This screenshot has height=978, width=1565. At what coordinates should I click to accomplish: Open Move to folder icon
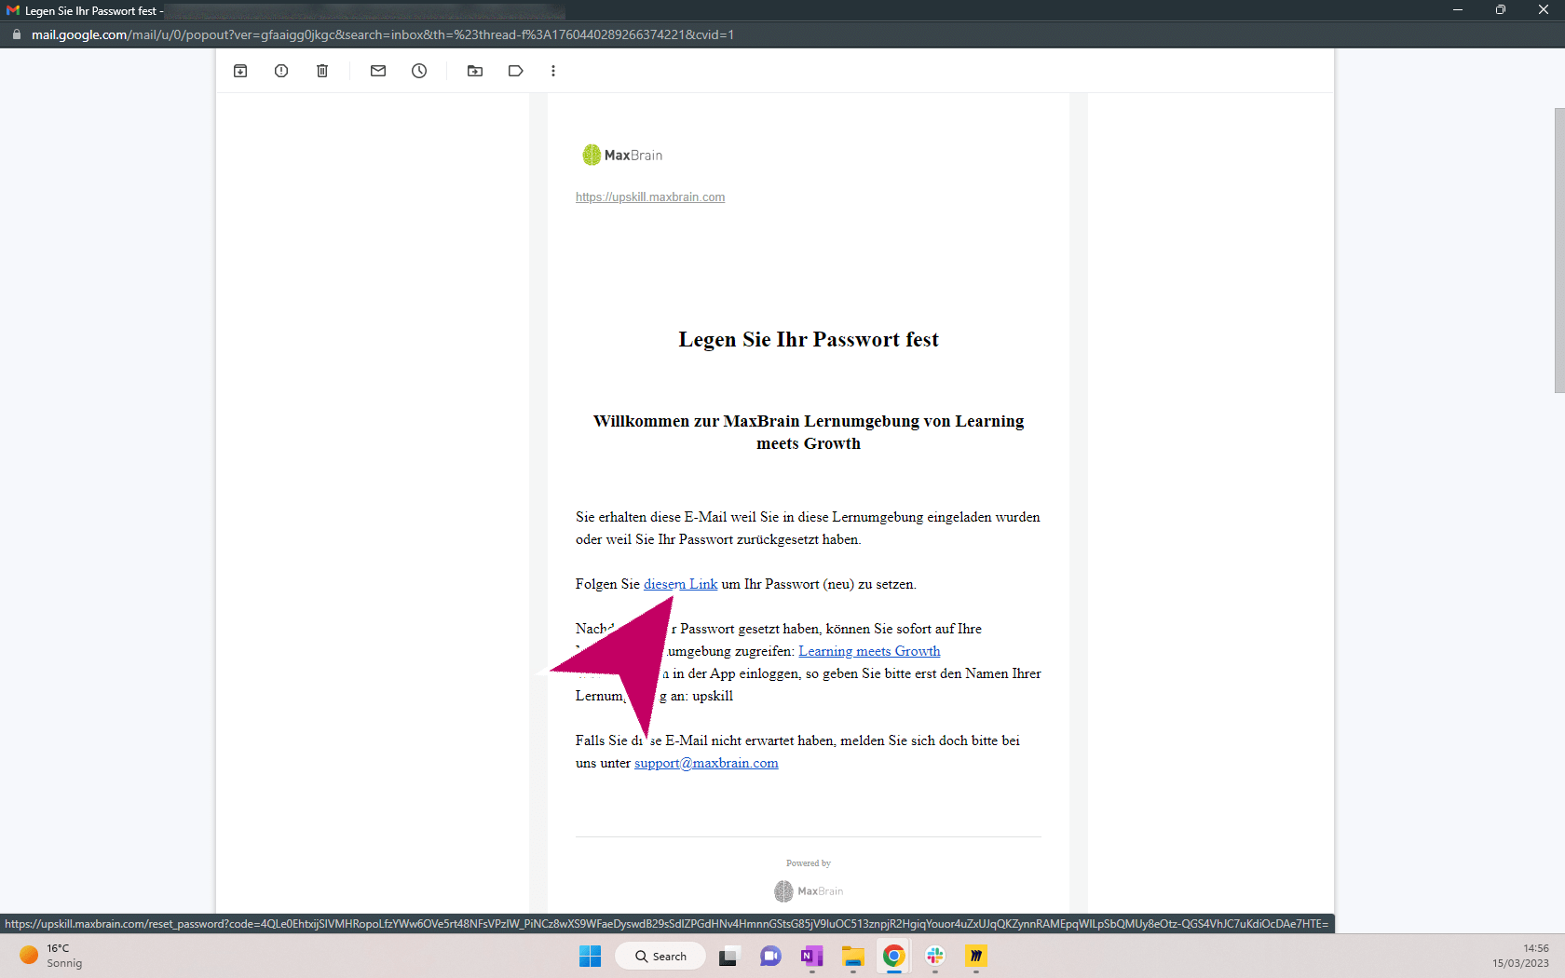point(475,71)
